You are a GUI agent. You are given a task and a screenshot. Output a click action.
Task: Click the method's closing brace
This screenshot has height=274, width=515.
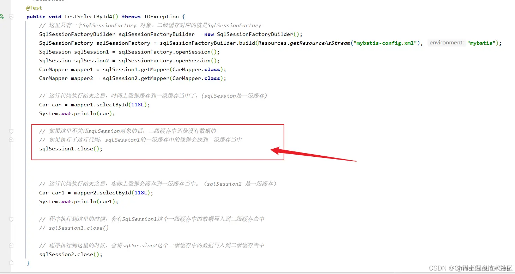pos(28,263)
